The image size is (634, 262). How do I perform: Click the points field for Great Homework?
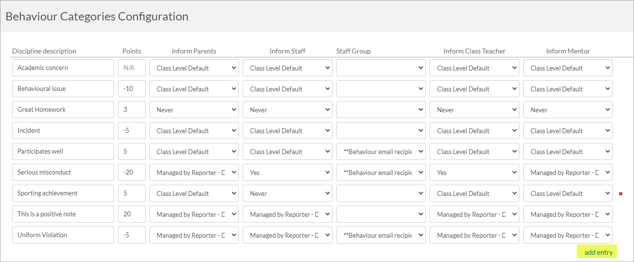point(132,110)
